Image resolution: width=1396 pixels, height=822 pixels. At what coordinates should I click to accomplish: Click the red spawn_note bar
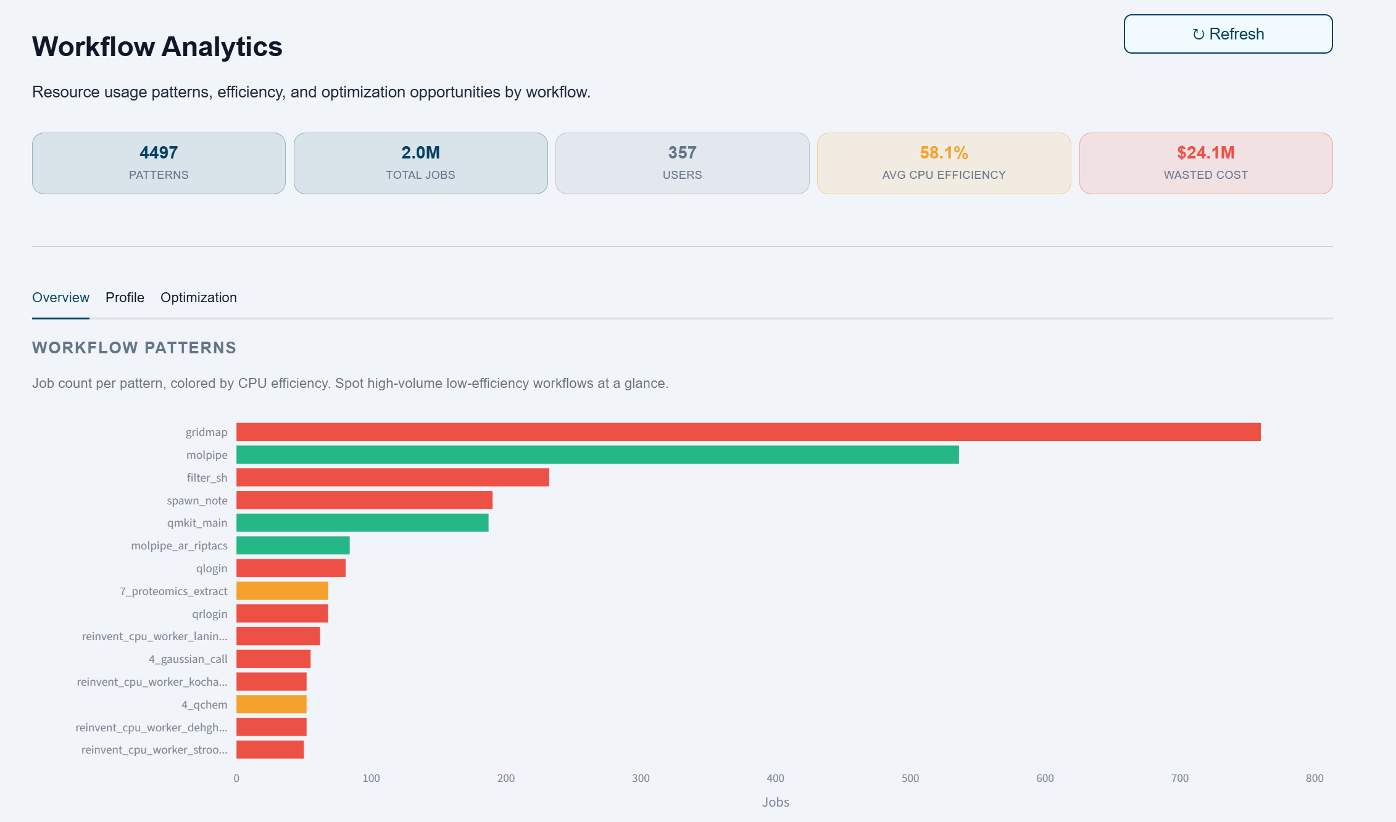pos(364,500)
